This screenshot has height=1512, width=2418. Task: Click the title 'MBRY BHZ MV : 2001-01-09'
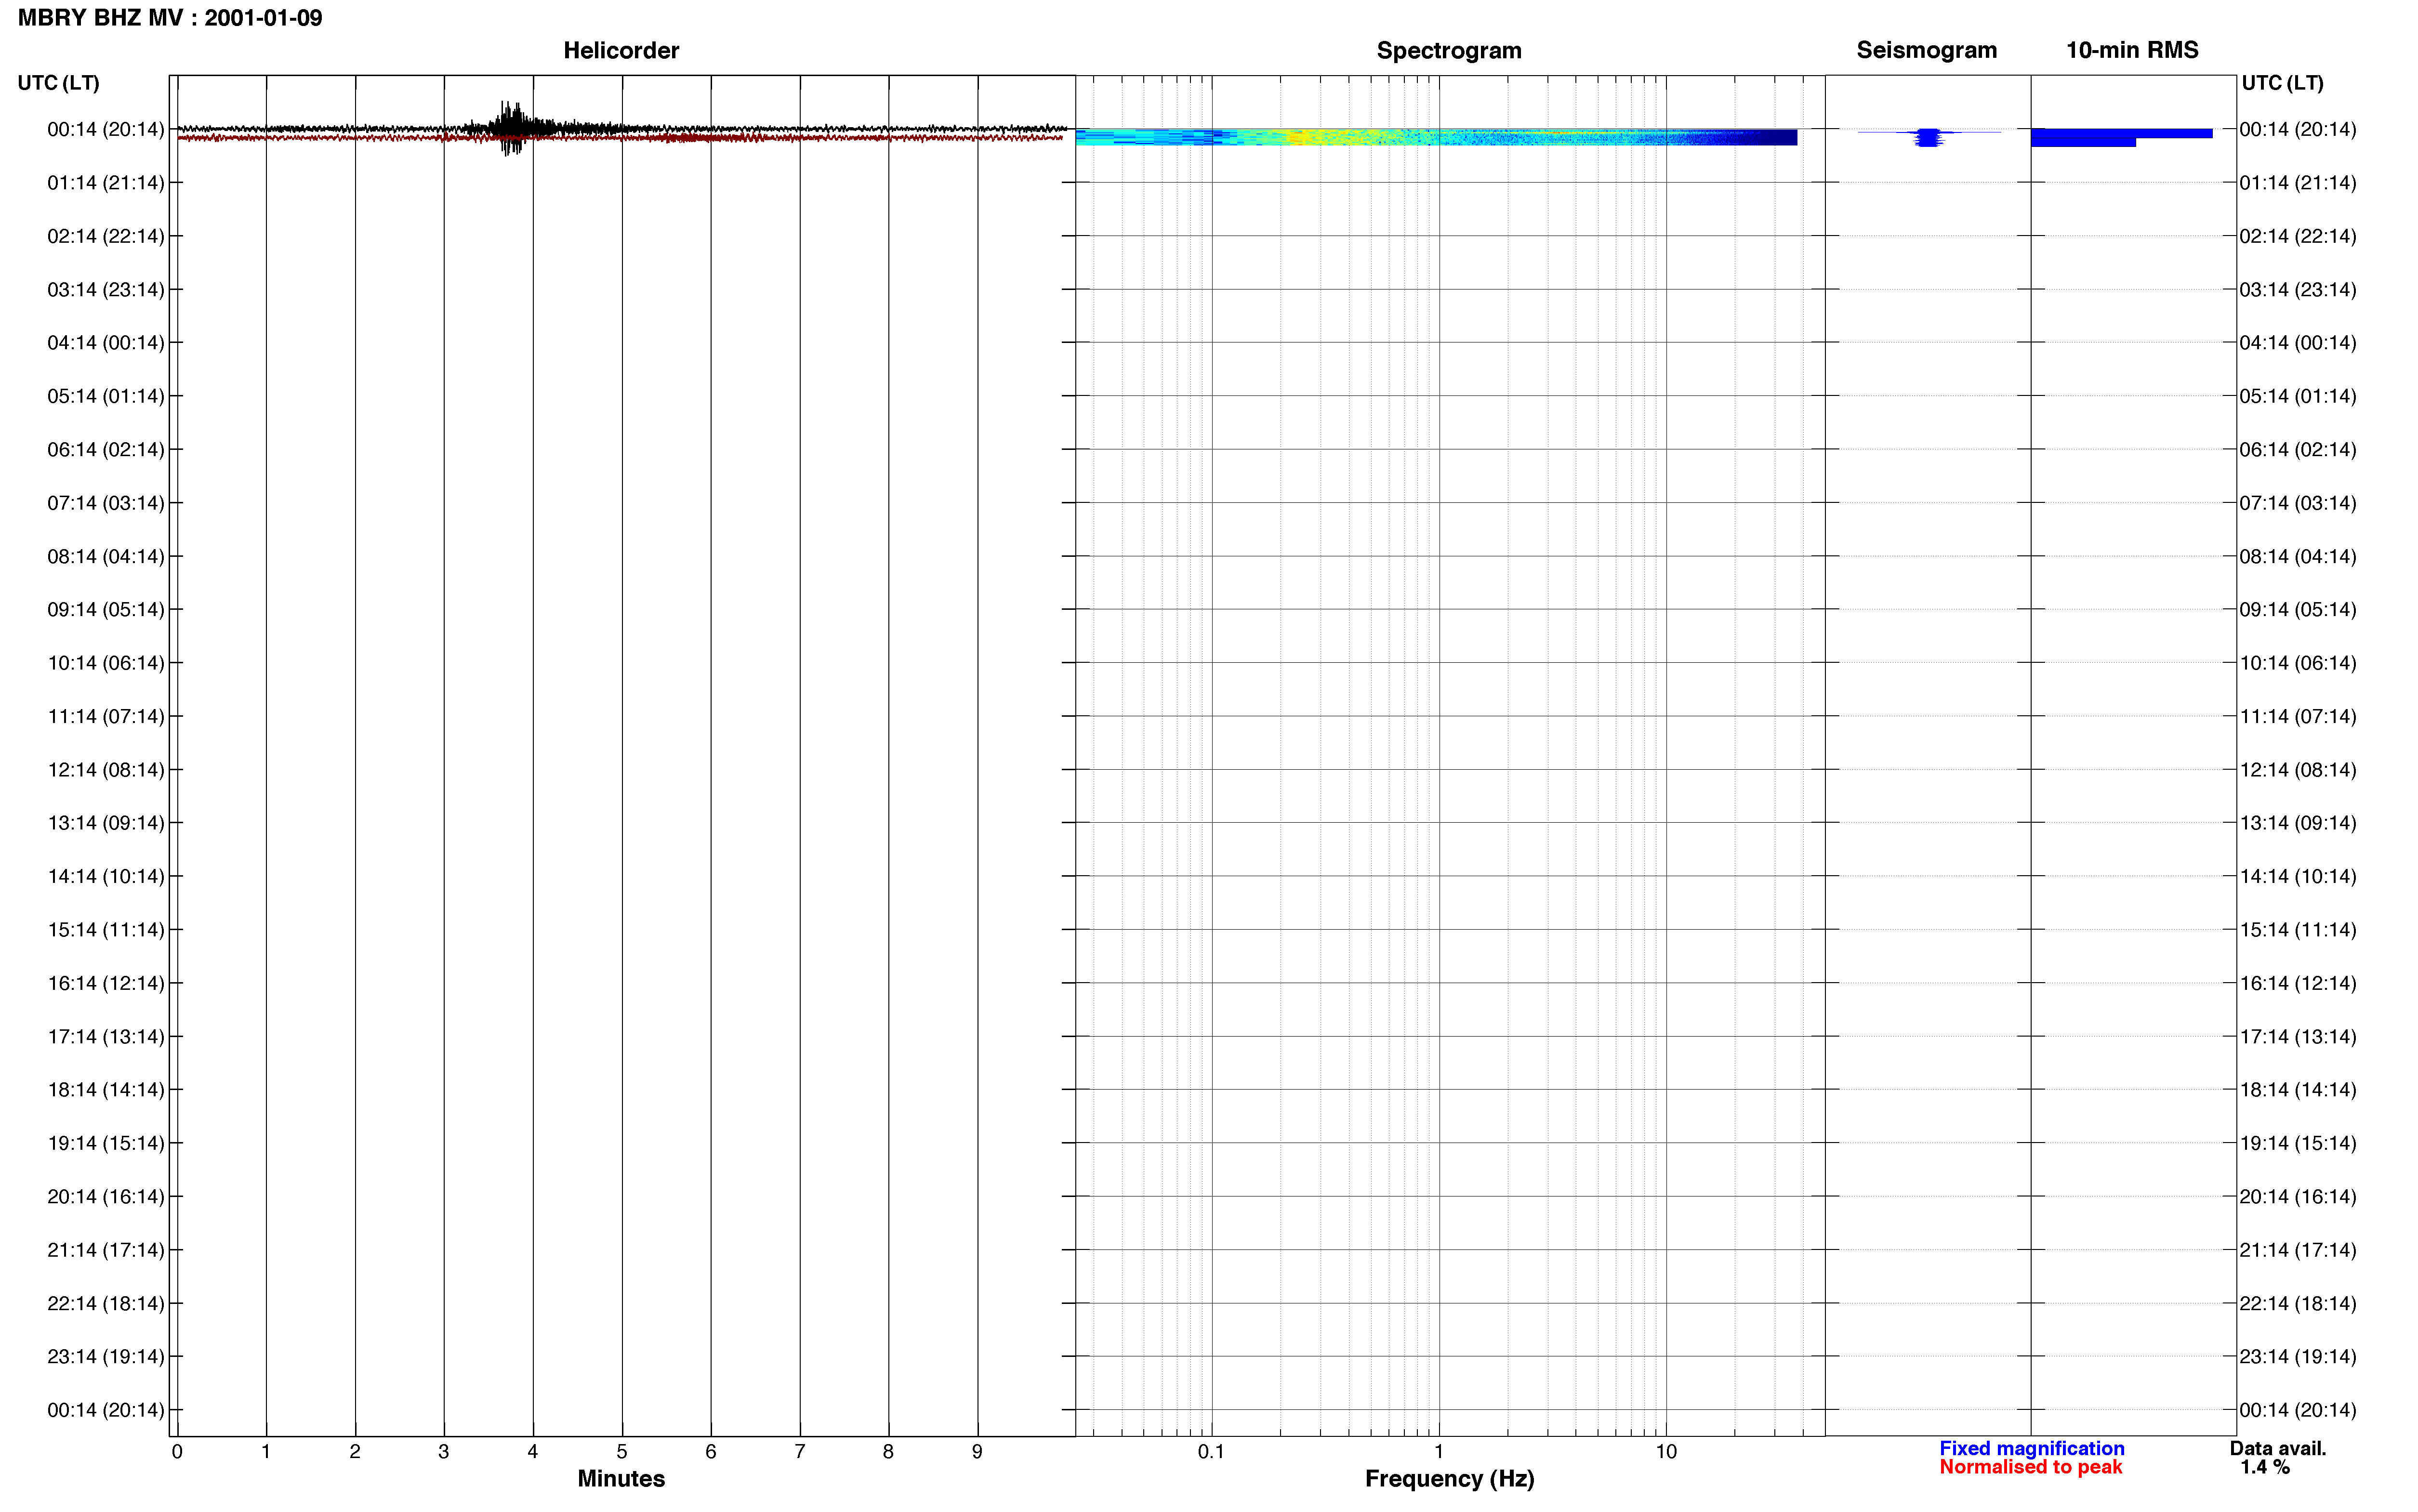point(170,18)
